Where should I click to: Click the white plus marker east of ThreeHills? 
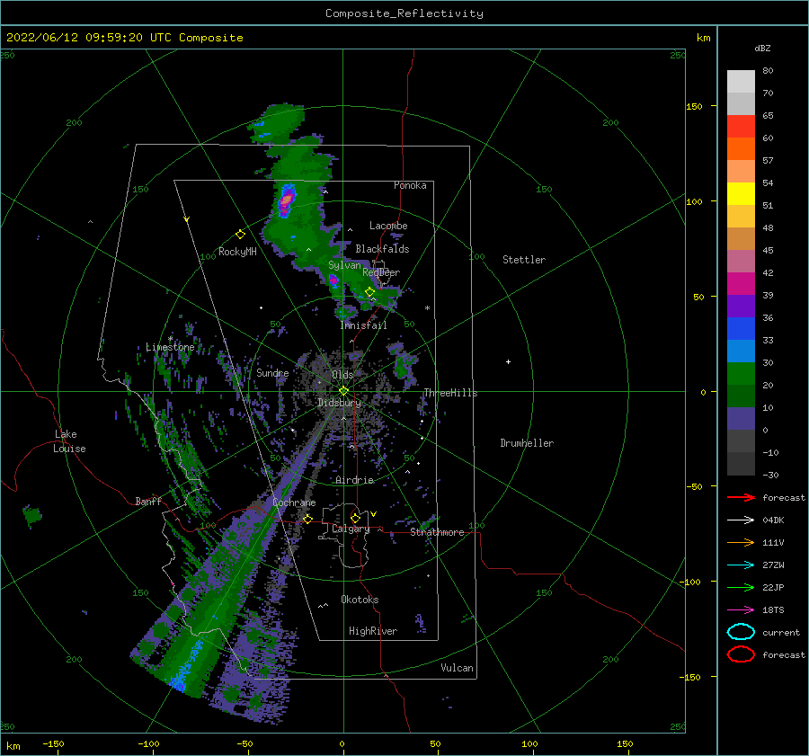tap(508, 361)
